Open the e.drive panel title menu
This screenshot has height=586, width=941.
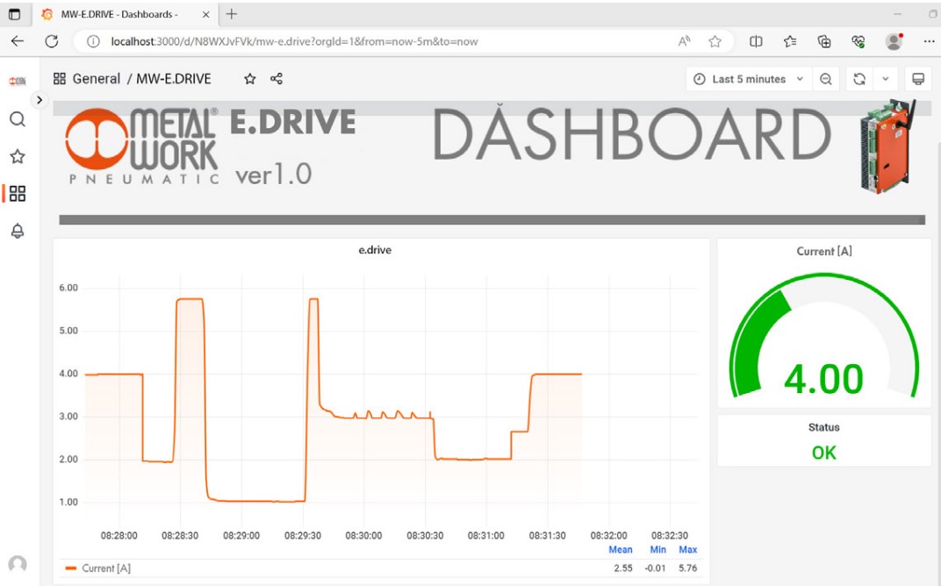click(375, 250)
